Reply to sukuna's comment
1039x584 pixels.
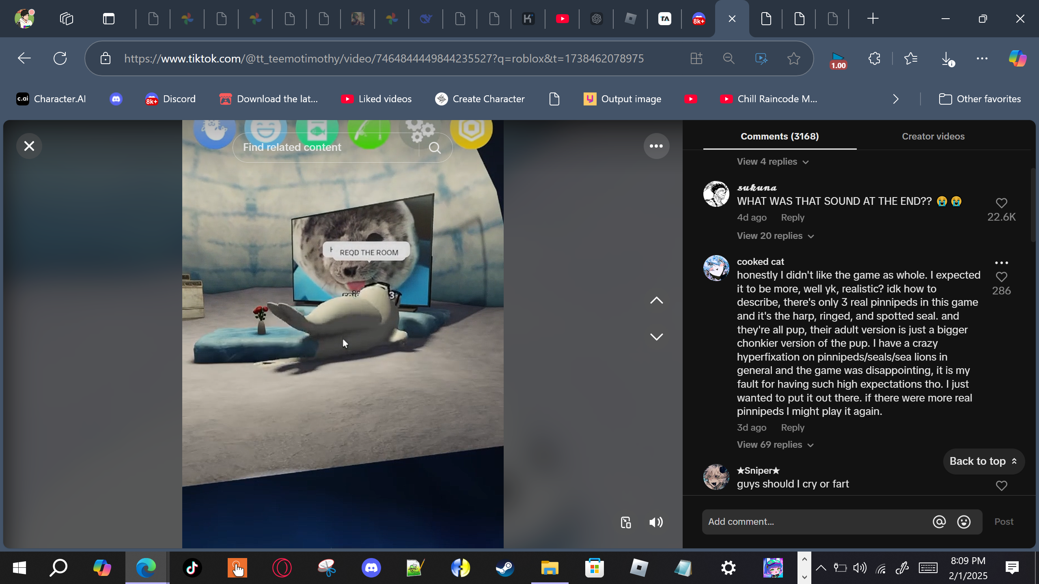(x=792, y=218)
